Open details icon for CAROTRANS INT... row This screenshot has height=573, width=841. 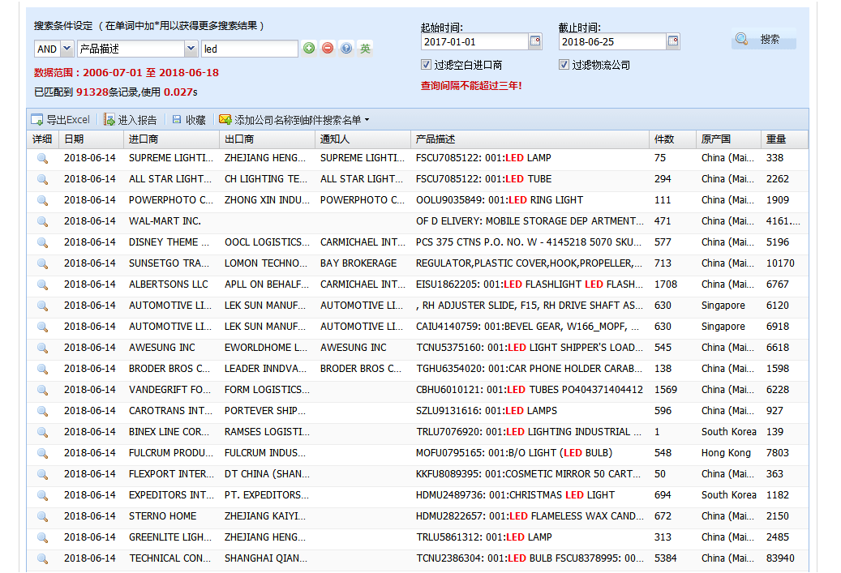point(42,411)
